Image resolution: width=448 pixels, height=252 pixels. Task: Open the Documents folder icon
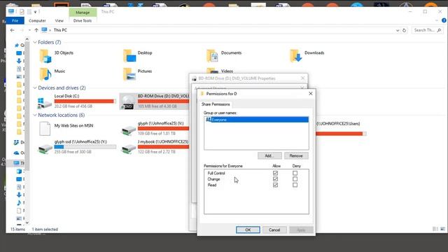(x=212, y=56)
